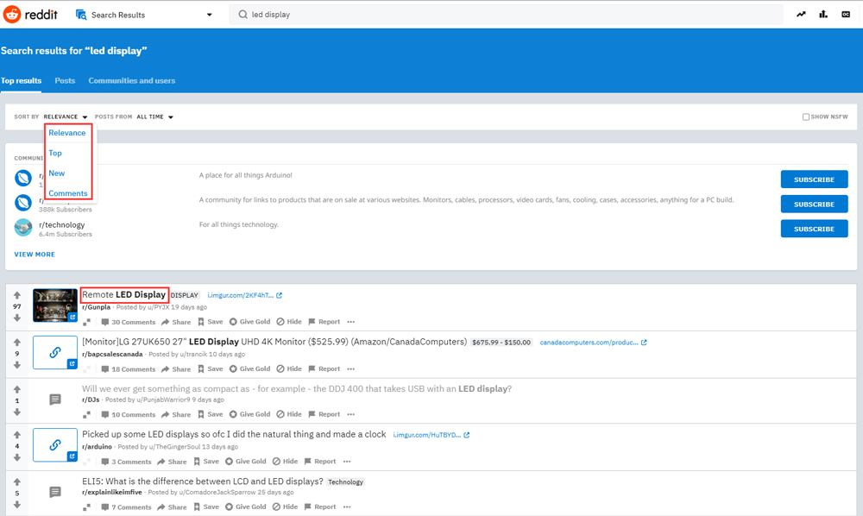Viewport: 863px width, 516px height.
Task: Report the Remote LED Display post
Action: coord(324,322)
